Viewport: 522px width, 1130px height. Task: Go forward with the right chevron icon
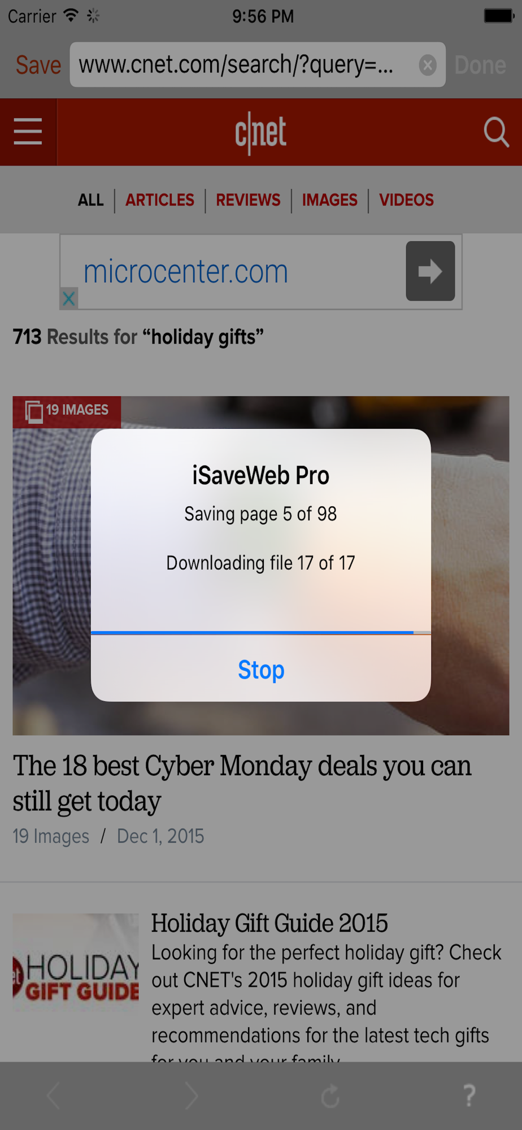pos(192,1096)
